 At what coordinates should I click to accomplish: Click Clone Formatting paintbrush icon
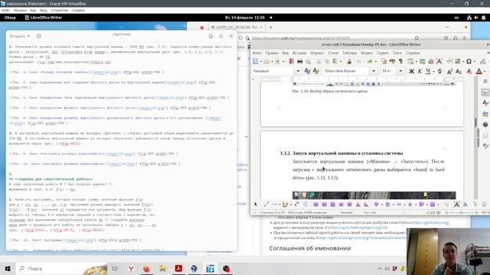coord(349,61)
